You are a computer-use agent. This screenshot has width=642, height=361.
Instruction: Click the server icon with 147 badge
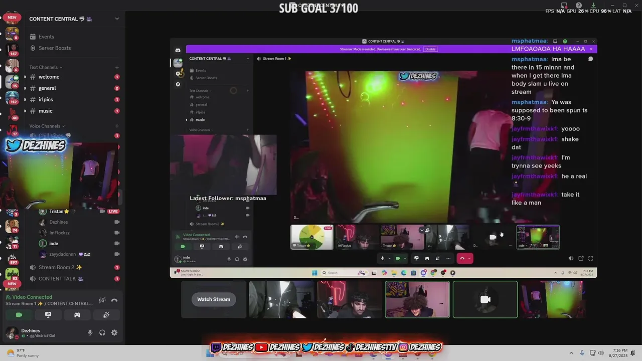pos(12,50)
